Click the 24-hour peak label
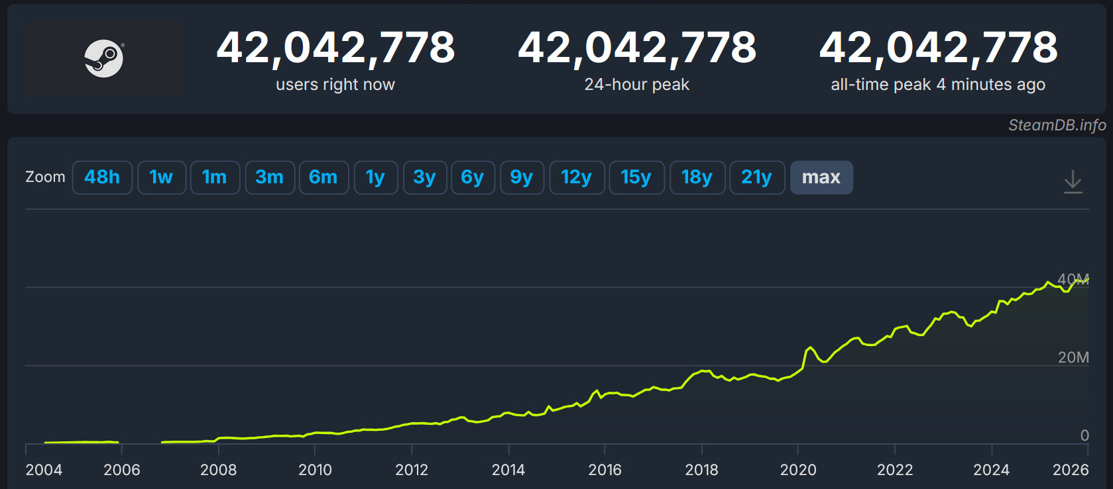Image resolution: width=1113 pixels, height=489 pixels. pos(637,85)
